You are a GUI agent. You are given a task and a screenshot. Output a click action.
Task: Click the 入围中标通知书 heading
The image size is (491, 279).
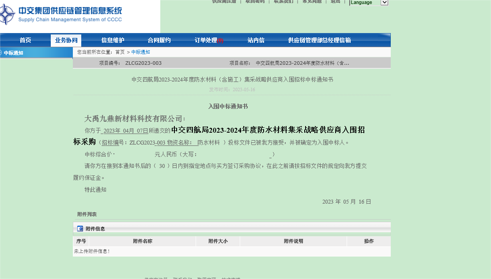coord(228,107)
